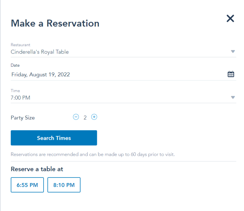The height and width of the screenshot is (211, 244).
Task: Open the calendar date picker icon
Action: 231,74
